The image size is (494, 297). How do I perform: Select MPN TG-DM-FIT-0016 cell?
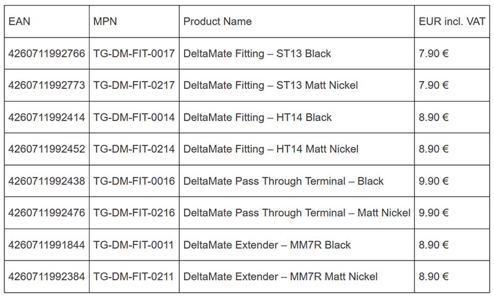pyautogui.click(x=134, y=181)
